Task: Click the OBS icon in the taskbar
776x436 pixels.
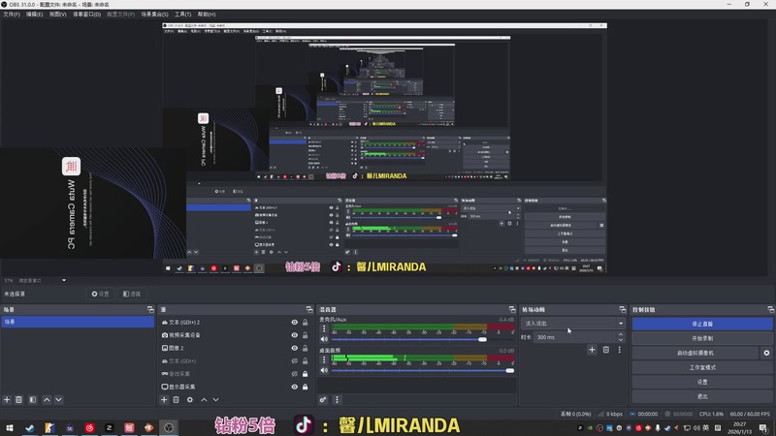Action: 169,427
